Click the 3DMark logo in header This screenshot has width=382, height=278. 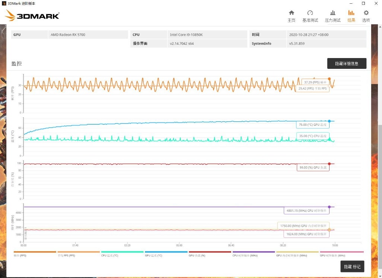coord(32,16)
